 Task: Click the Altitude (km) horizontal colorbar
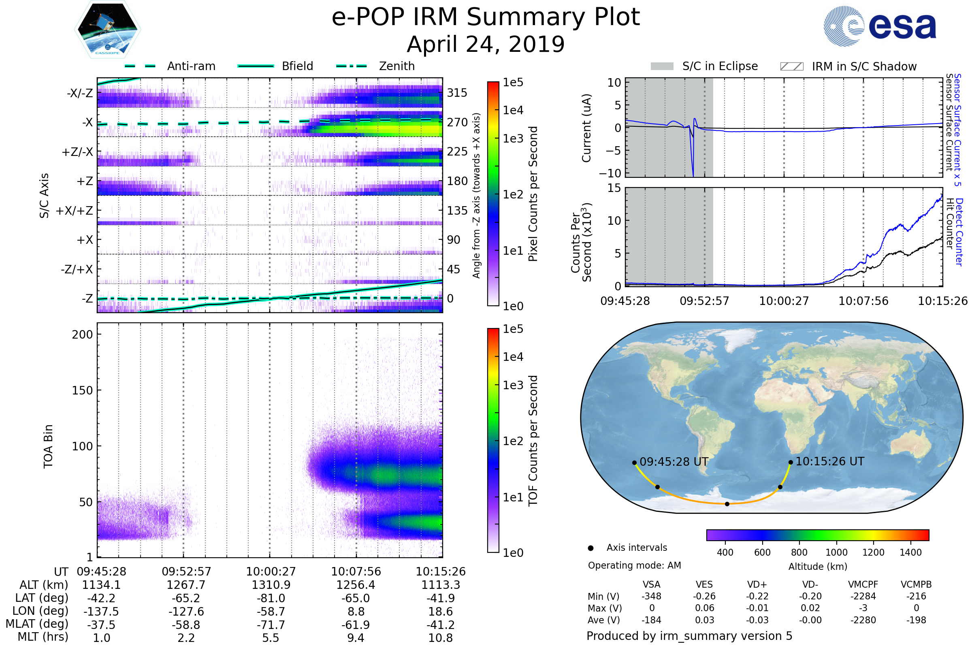[817, 535]
